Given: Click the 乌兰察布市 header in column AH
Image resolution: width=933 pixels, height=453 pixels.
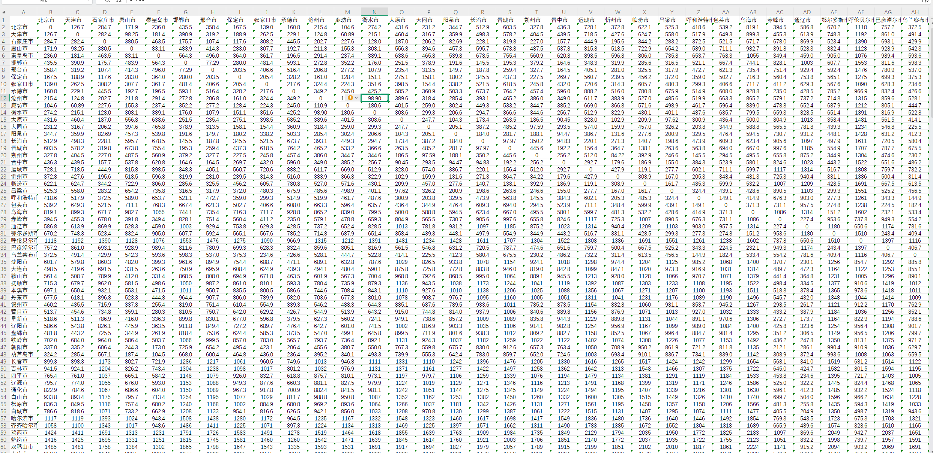Looking at the screenshot, I should click(x=915, y=20).
